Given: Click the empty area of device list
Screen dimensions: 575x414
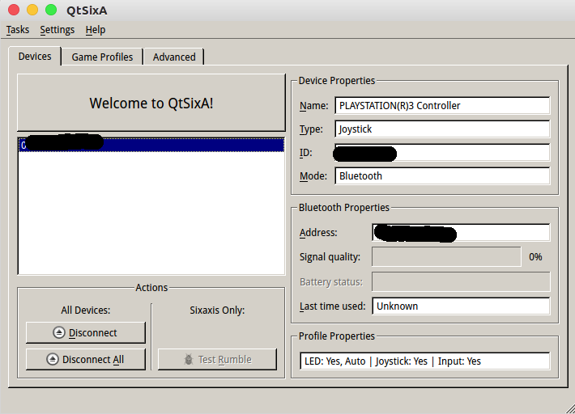Looking at the screenshot, I should (x=151, y=213).
